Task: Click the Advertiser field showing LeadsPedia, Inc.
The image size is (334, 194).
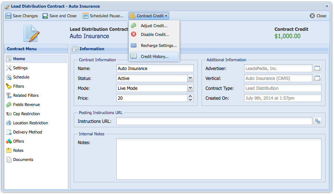Action: coord(278,68)
